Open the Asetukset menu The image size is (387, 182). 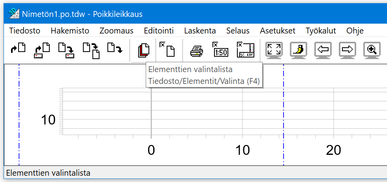[x=278, y=31]
